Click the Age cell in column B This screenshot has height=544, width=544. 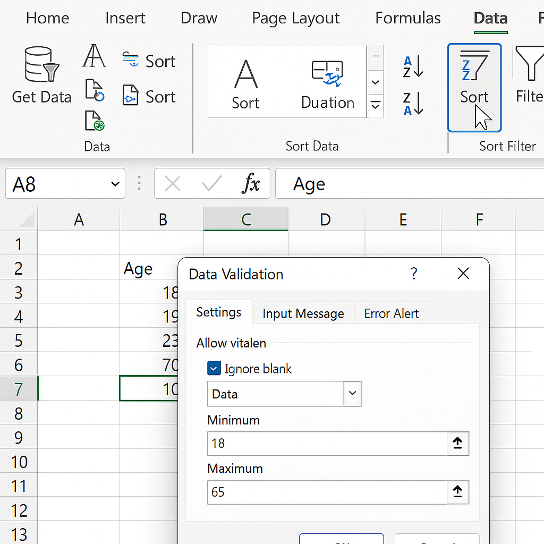pyautogui.click(x=149, y=268)
